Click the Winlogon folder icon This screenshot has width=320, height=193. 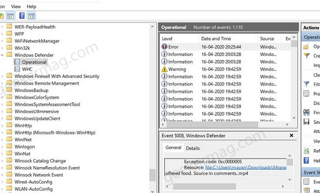9,146
